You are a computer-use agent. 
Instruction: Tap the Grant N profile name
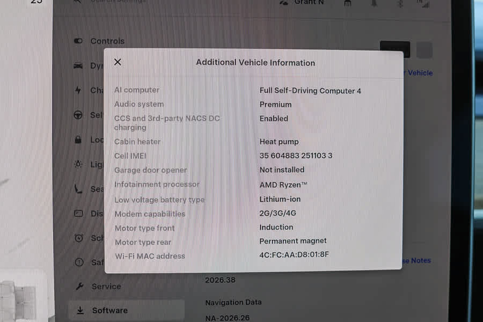(309, 2)
